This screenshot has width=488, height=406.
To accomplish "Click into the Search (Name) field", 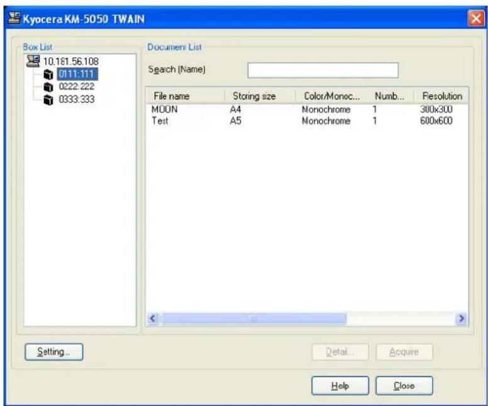I will (323, 70).
